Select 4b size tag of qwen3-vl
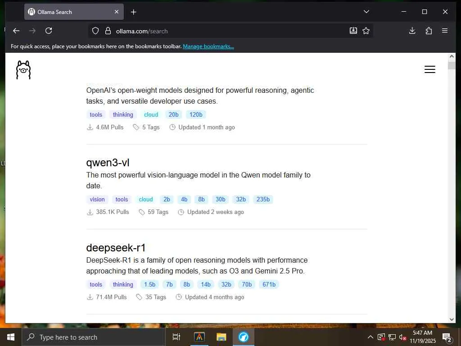 184,200
